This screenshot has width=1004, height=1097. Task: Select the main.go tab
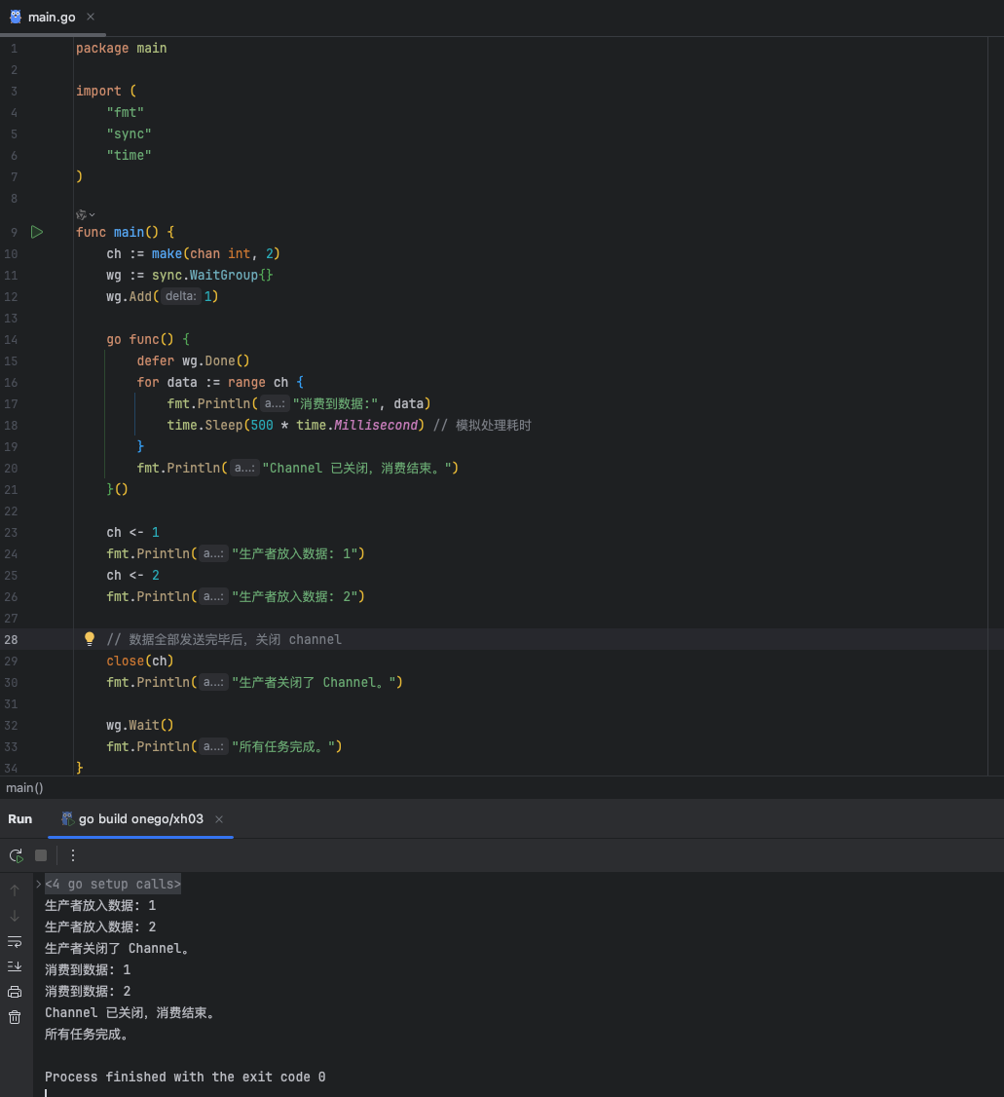[52, 17]
